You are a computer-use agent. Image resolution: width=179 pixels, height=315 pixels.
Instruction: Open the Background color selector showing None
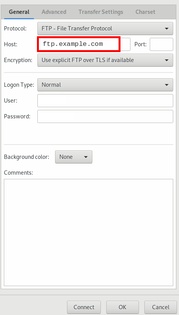tap(74, 157)
